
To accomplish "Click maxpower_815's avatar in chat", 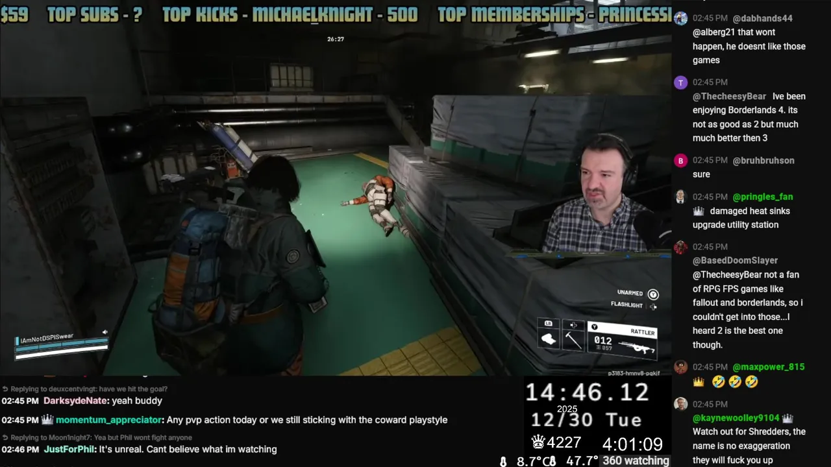I will (x=680, y=367).
